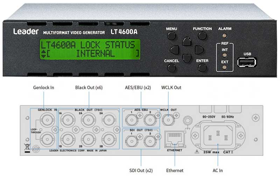Push the CANCEL button on front panel
The width and height of the screenshot is (280, 177).
(x=171, y=68)
